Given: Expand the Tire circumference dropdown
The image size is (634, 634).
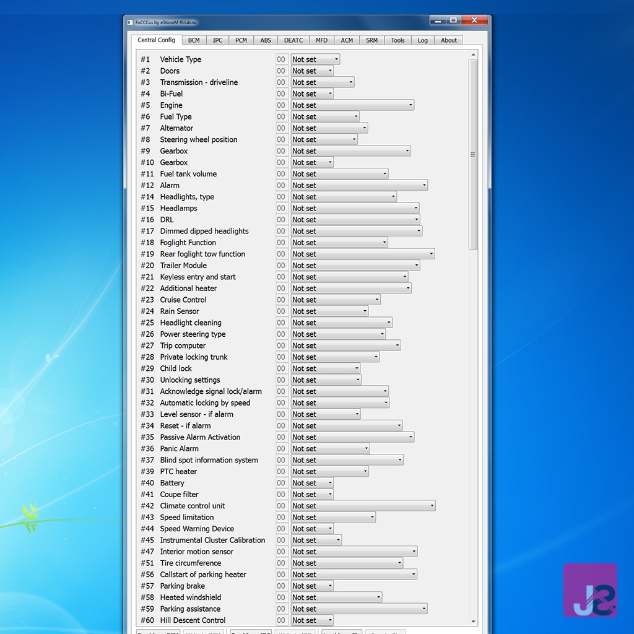Looking at the screenshot, I should [347, 563].
